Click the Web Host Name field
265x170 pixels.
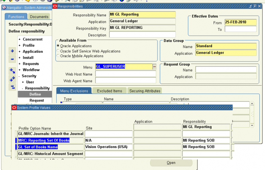click(126, 74)
